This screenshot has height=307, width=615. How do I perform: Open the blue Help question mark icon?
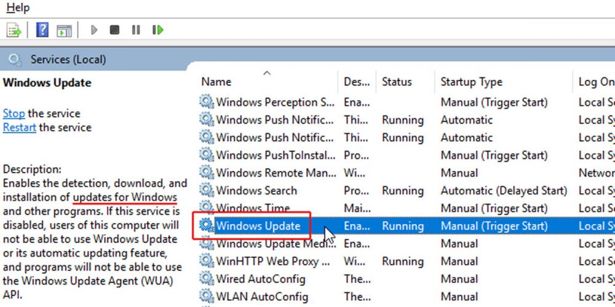[42, 30]
